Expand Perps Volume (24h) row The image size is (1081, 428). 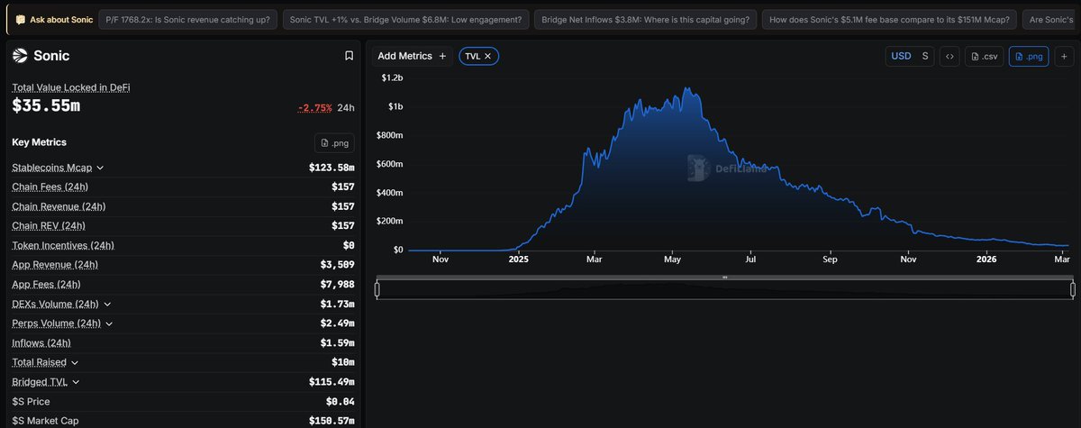coord(109,323)
